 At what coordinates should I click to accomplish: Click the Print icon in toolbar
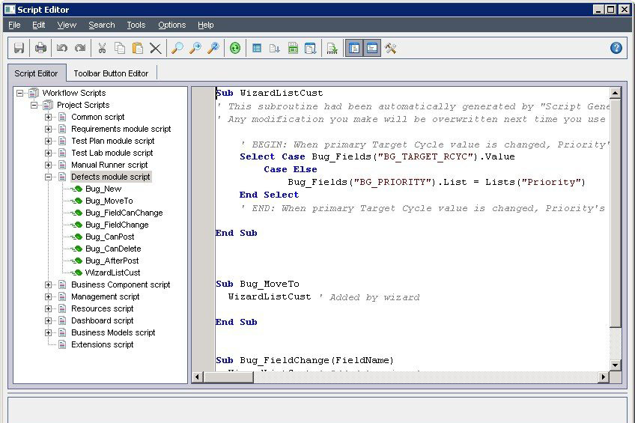[40, 48]
